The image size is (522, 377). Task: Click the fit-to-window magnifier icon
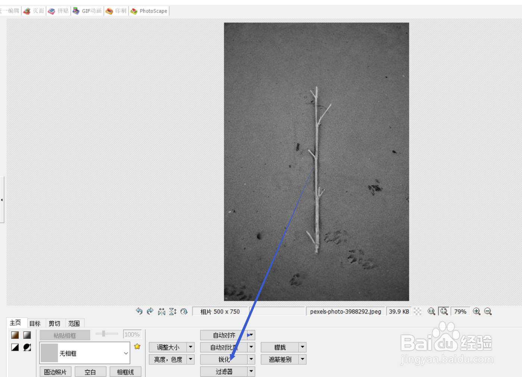tap(444, 311)
